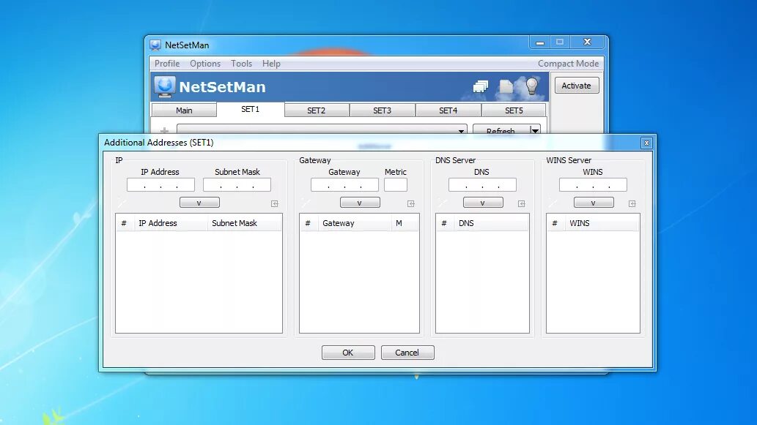The image size is (757, 425).
Task: Click the faded wand icon in IP group
Action: [x=121, y=203]
